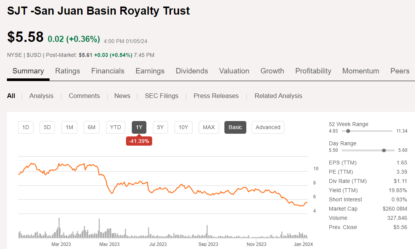View Press Releases for SJT
Viewport: 415px width, 249px height.
pyautogui.click(x=216, y=96)
